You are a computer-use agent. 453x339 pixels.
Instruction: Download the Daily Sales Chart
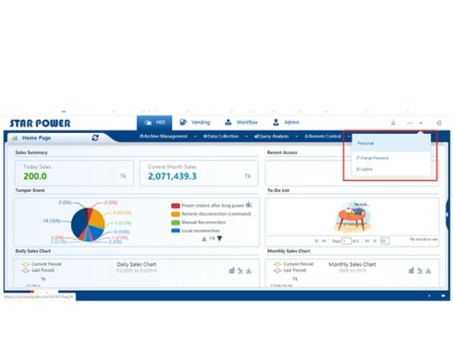click(249, 271)
